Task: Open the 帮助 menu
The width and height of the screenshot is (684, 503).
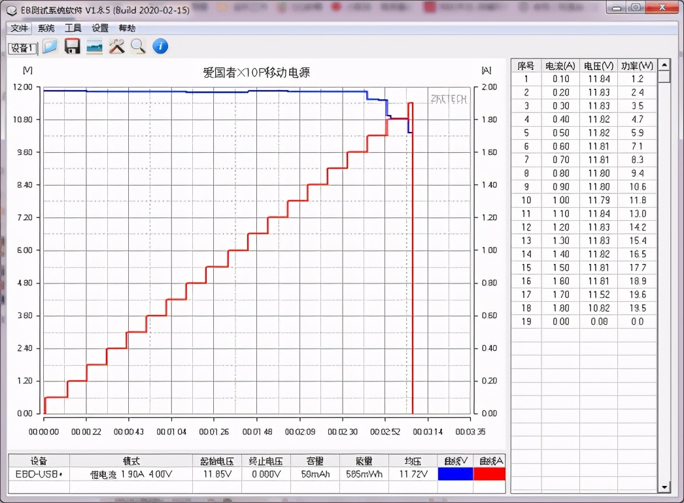Action: (127, 28)
